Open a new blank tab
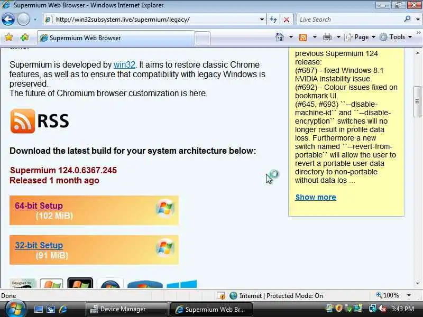 (x=203, y=38)
